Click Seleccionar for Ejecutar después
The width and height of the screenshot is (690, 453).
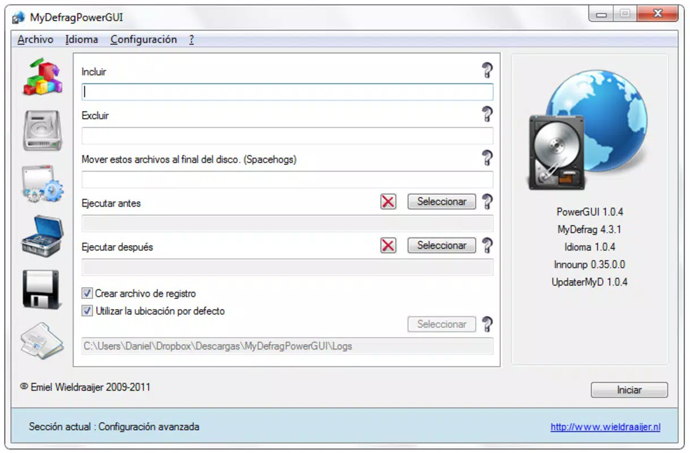point(442,245)
